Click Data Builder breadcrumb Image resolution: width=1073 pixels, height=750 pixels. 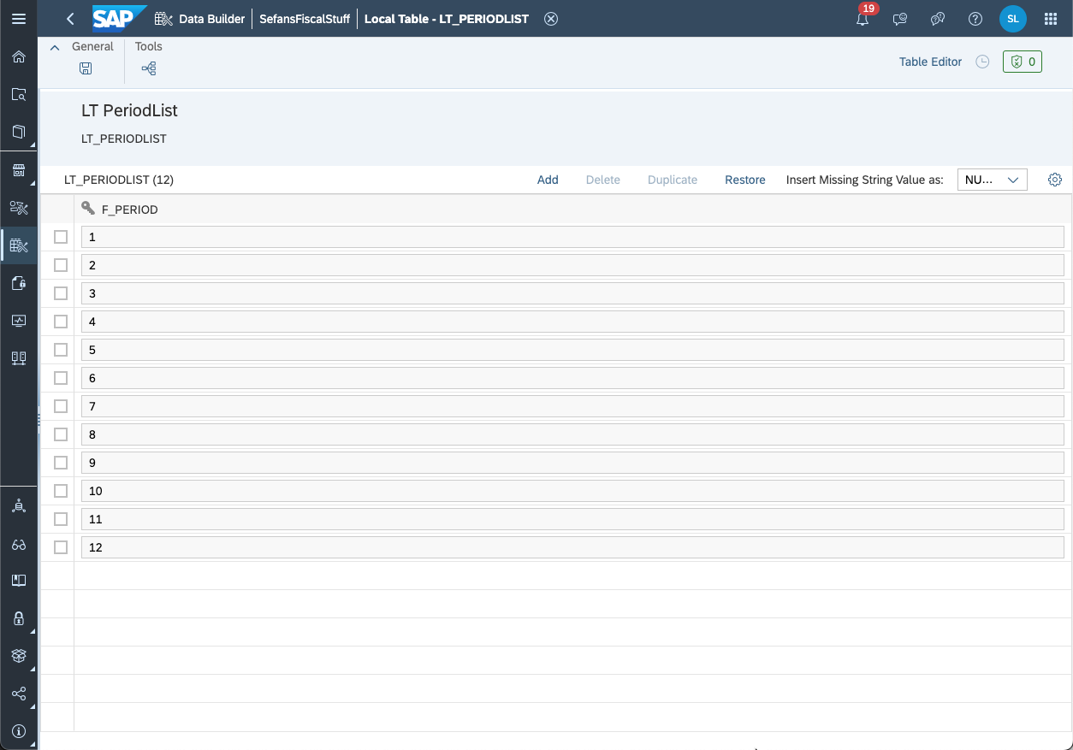pyautogui.click(x=212, y=19)
